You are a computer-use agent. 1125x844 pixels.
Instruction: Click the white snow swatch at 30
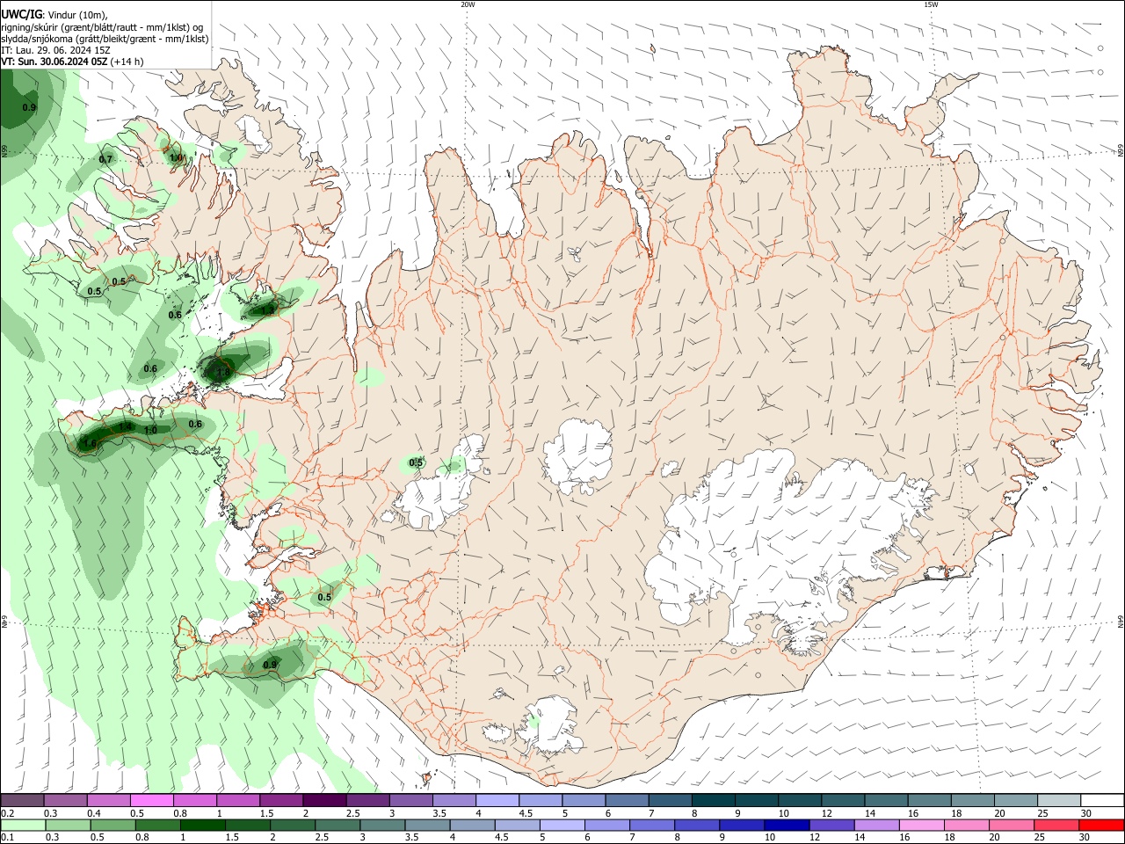[x=1102, y=800]
